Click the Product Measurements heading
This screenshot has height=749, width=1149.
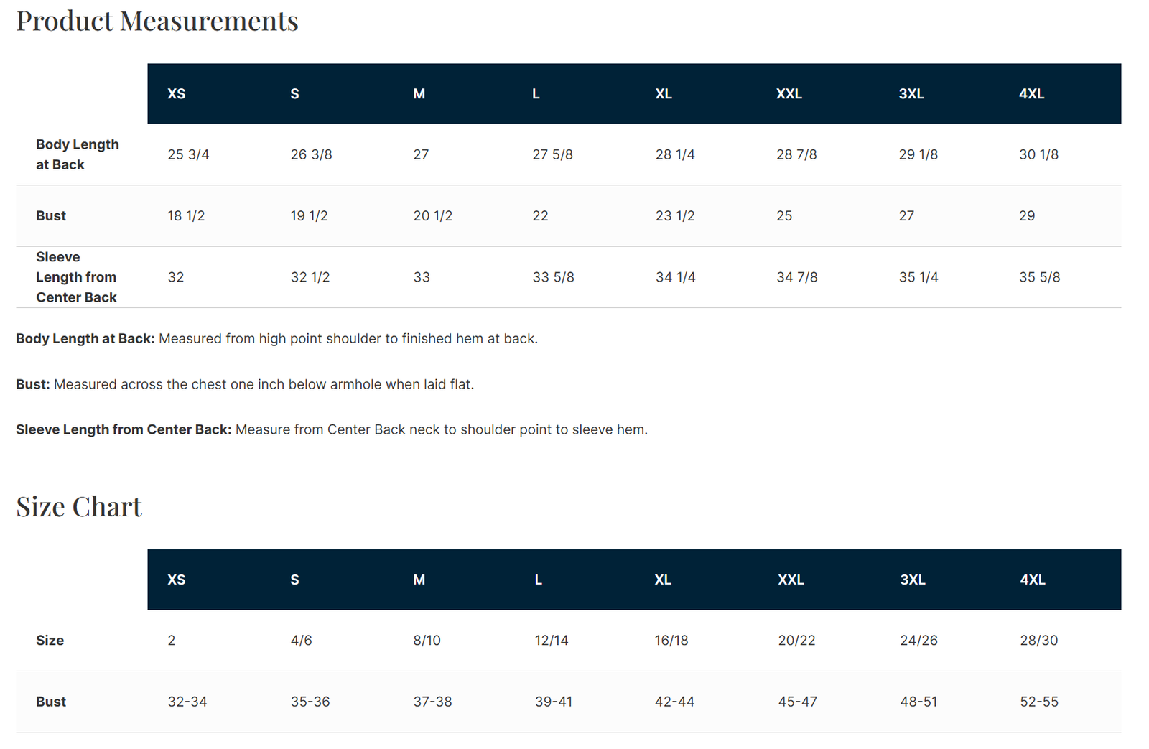click(x=157, y=22)
